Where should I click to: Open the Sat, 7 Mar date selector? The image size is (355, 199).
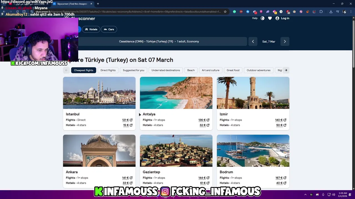(x=269, y=41)
